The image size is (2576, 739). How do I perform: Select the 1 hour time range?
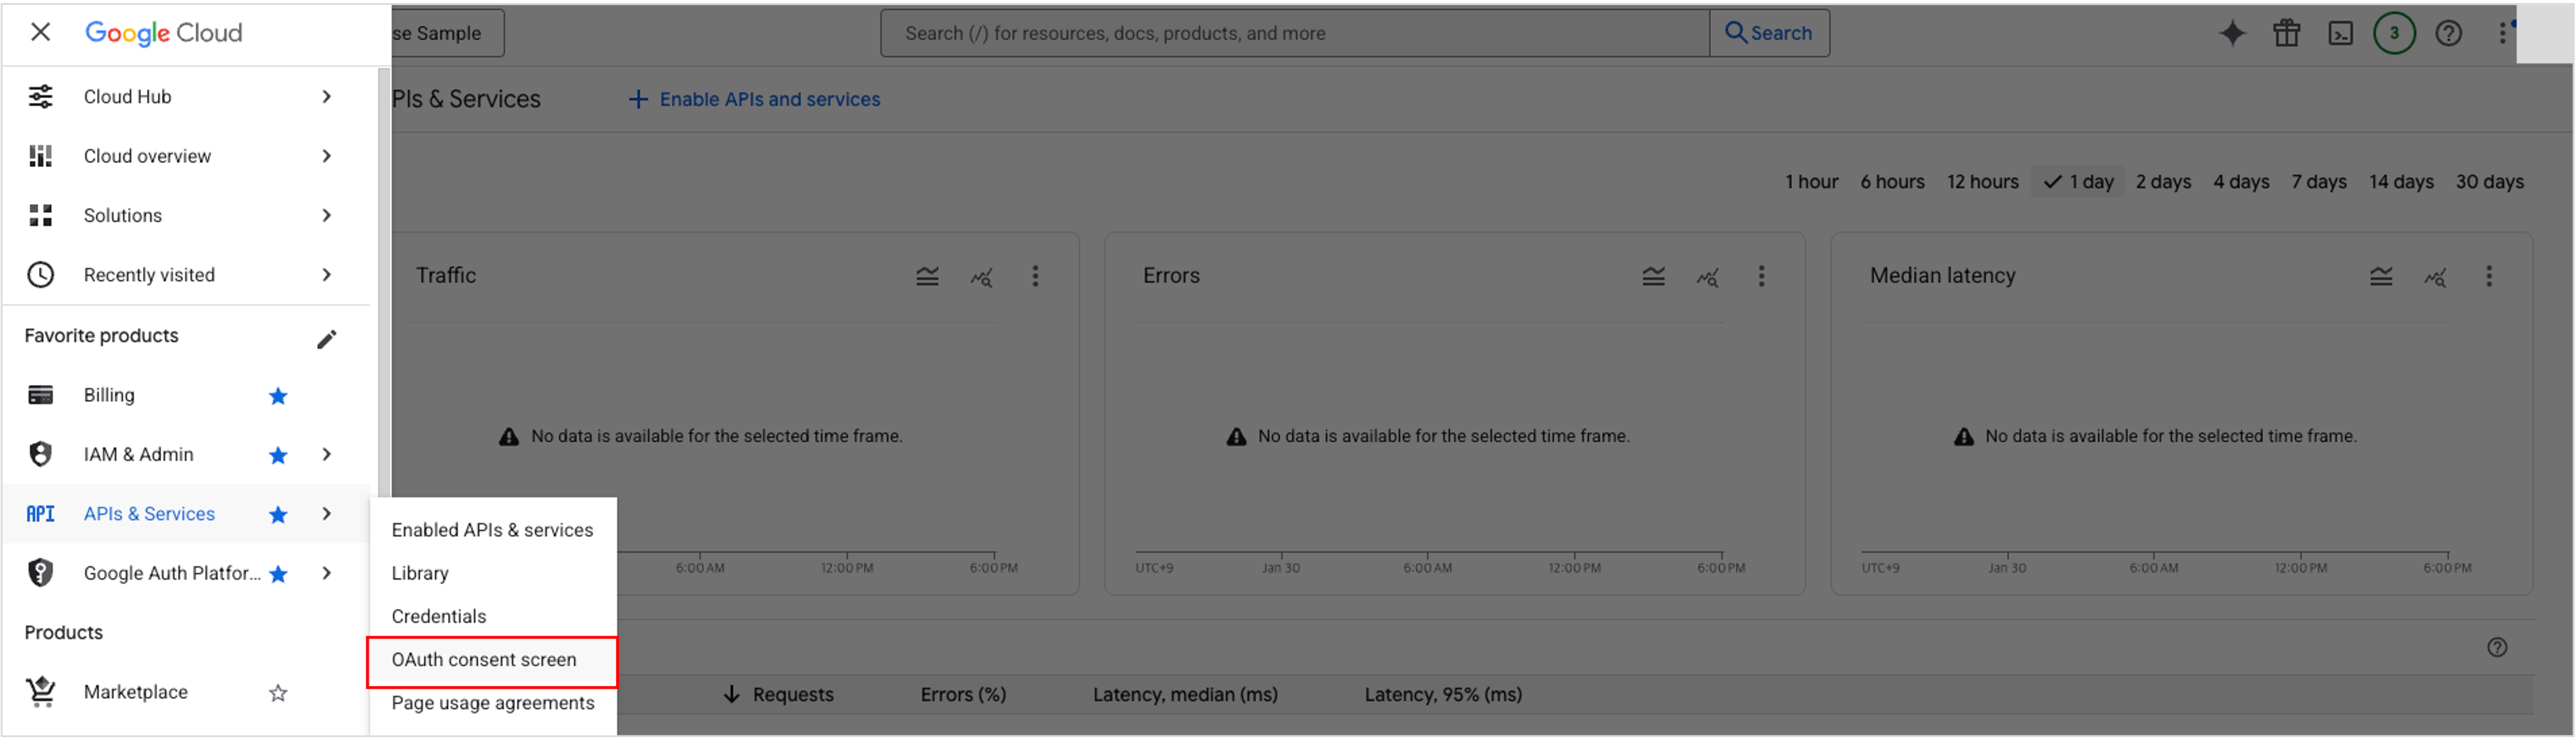tap(1811, 182)
